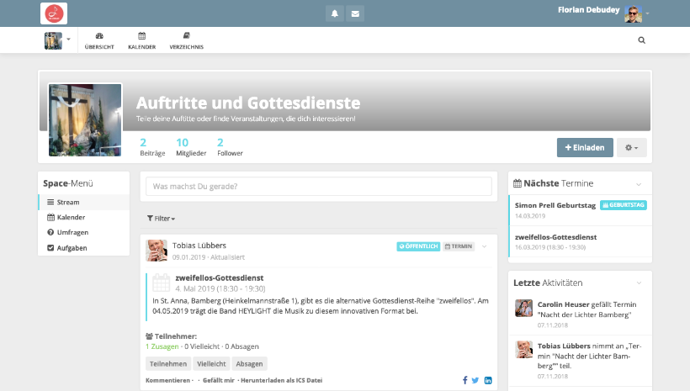Open the notifications bell icon
690x391 pixels.
pyautogui.click(x=334, y=13)
